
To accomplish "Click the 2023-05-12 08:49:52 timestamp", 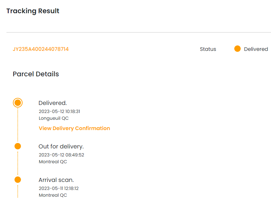I will pyautogui.click(x=61, y=155).
